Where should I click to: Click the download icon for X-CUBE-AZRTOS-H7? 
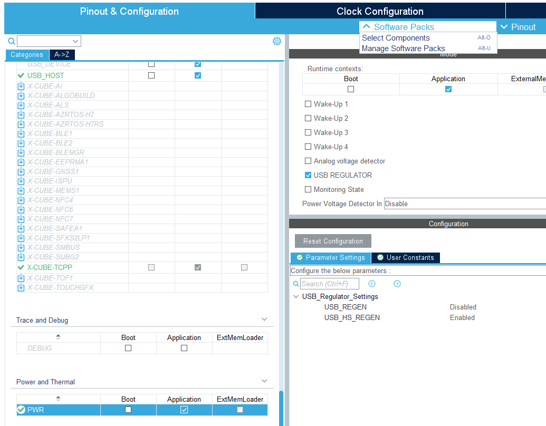pyautogui.click(x=20, y=114)
